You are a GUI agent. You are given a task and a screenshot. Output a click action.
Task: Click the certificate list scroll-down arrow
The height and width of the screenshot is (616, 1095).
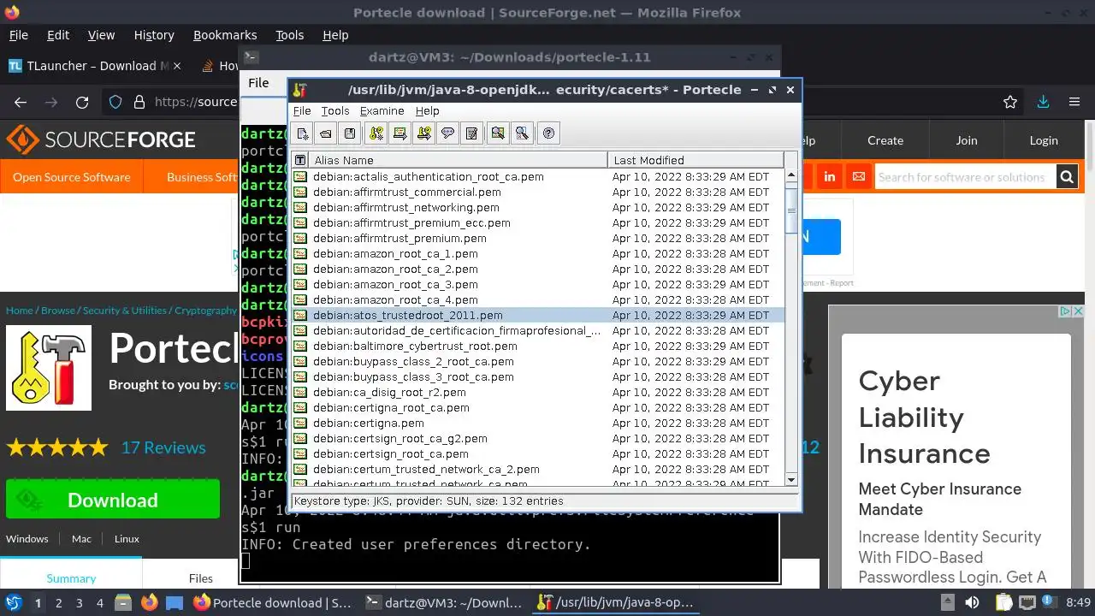click(791, 480)
